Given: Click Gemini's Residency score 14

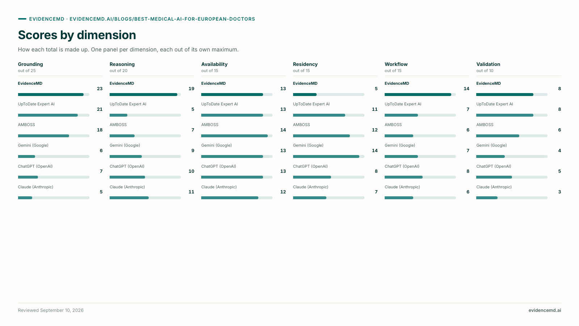Looking at the screenshot, I should click(x=375, y=150).
